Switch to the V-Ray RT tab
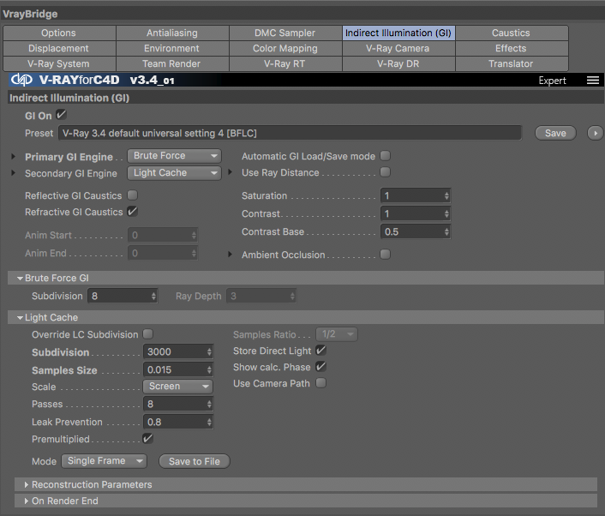 pos(285,63)
